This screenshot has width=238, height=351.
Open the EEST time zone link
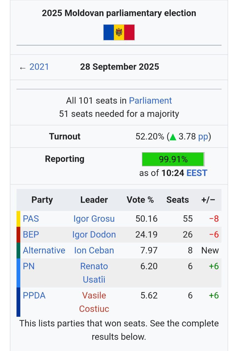(x=197, y=173)
